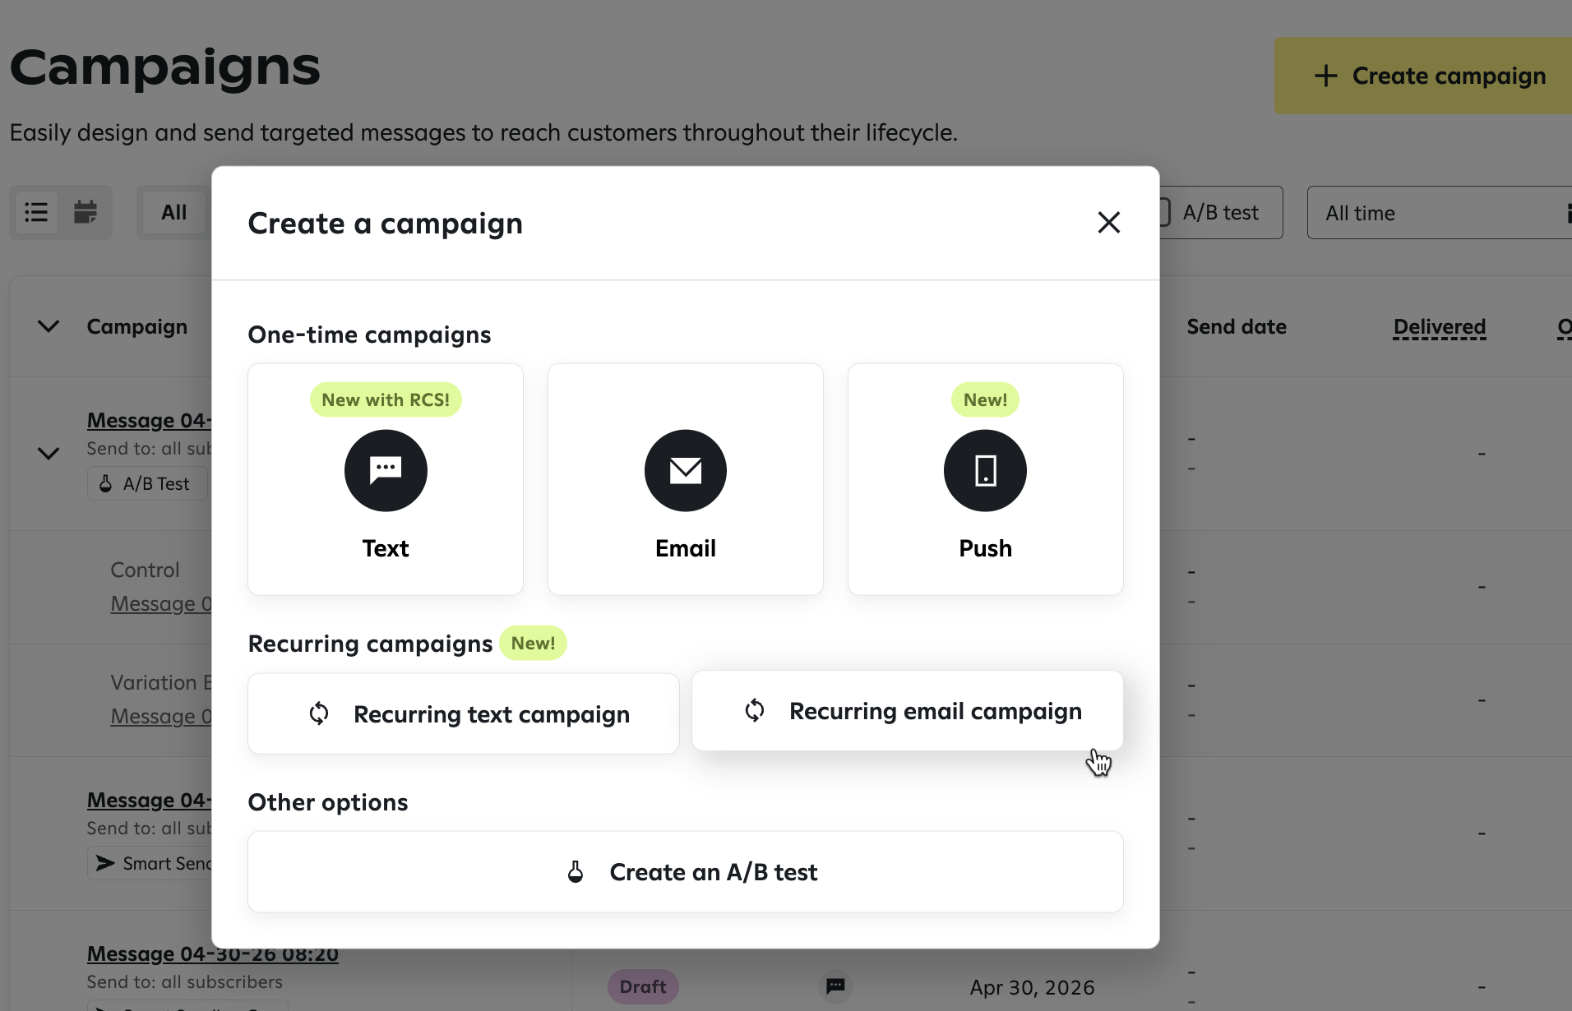Open the second Message 04- campaign link

pyautogui.click(x=149, y=800)
